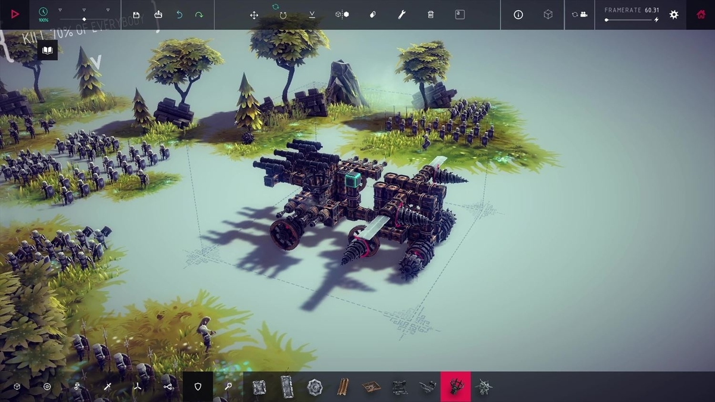Viewport: 715px width, 402px height.
Task: Pick the flat grip pad block
Action: click(x=371, y=388)
